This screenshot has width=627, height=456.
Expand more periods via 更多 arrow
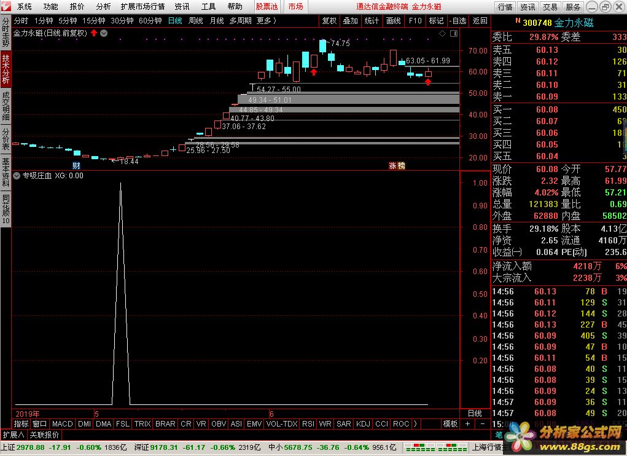266,20
